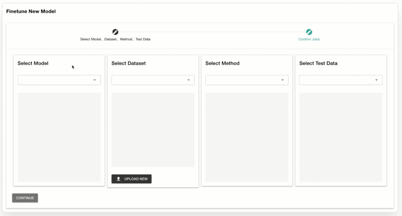Viewport: 402px width, 216px height.
Task: Click the Select Method preview area
Action: 247,137
